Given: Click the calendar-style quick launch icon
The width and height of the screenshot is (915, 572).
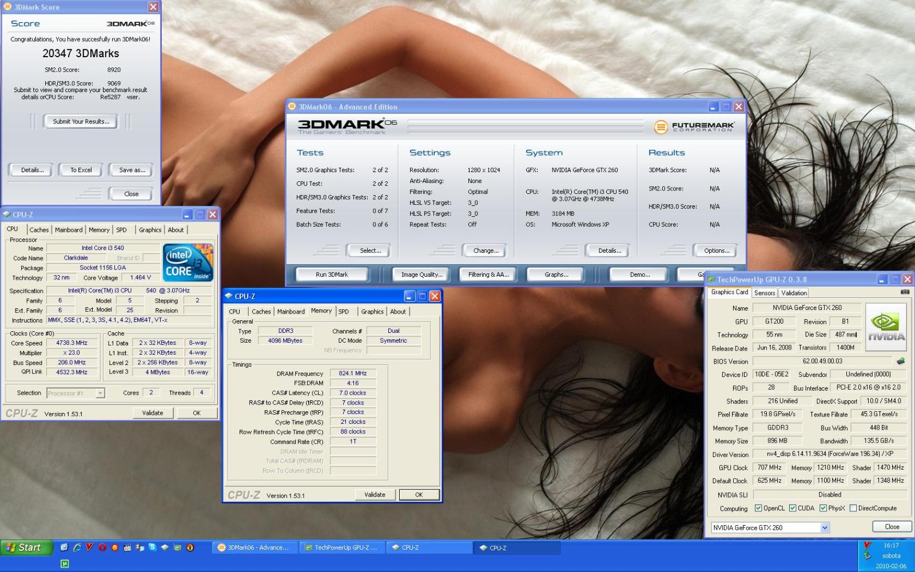Looking at the screenshot, I should [127, 547].
